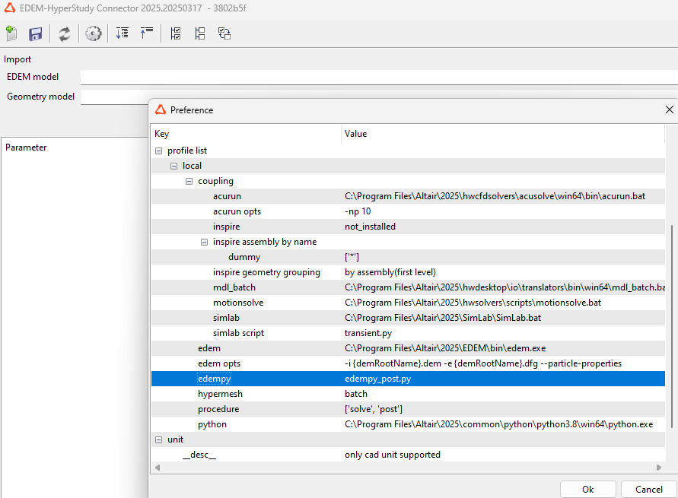Click the uncheck all items icon
Image resolution: width=678 pixels, height=498 pixels.
200,33
